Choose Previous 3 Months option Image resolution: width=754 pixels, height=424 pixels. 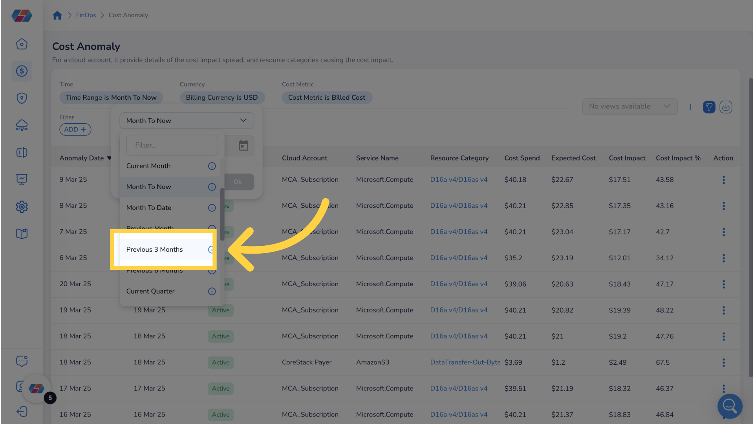[x=166, y=250]
